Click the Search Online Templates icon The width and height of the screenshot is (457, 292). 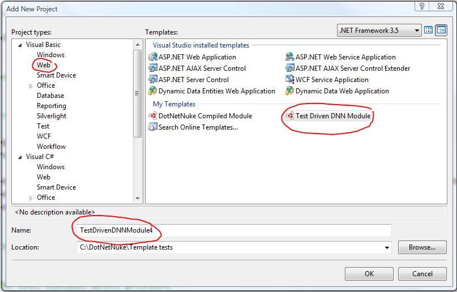[153, 127]
